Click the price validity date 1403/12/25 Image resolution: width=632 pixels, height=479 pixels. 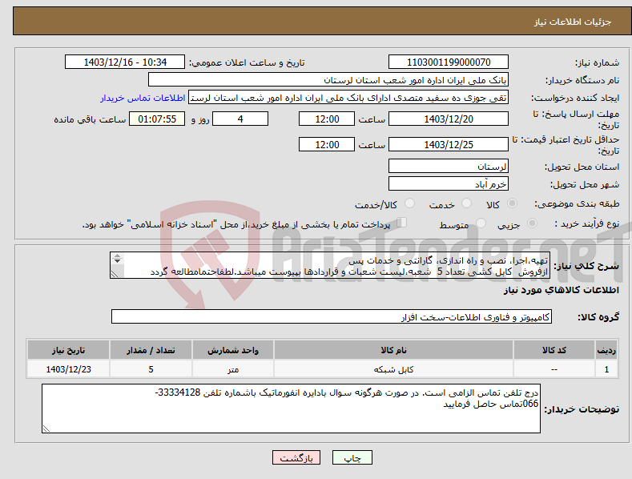click(x=449, y=144)
